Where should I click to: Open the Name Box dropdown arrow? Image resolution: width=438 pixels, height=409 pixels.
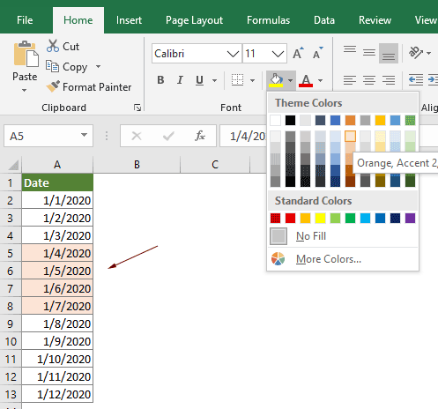85,136
